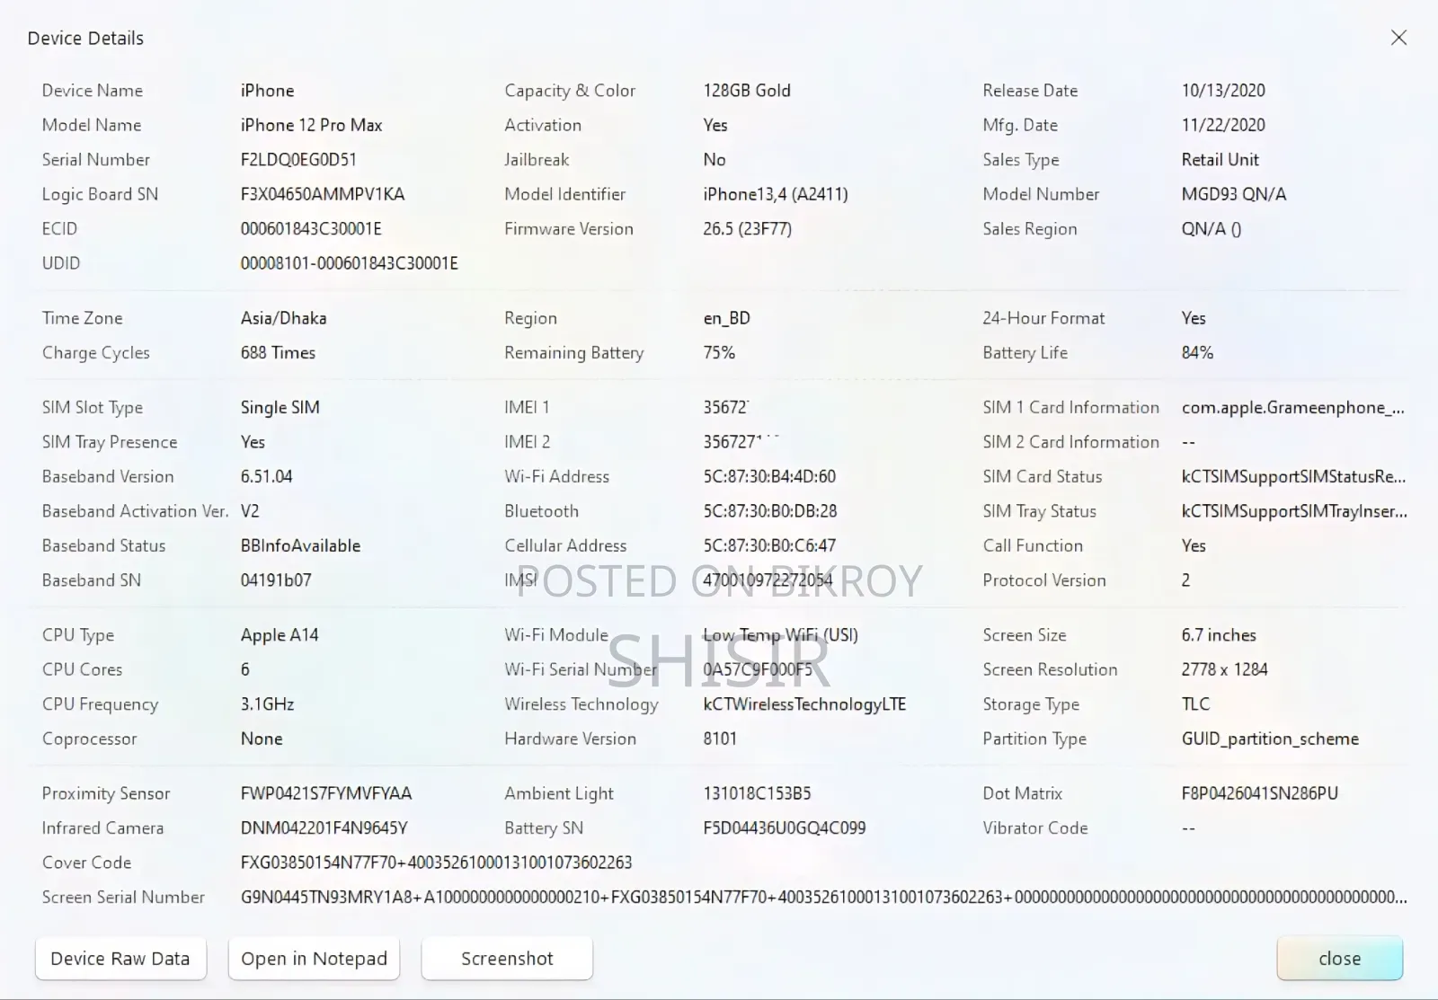Click model identifier iPhone13,4 (A2411)

point(776,194)
